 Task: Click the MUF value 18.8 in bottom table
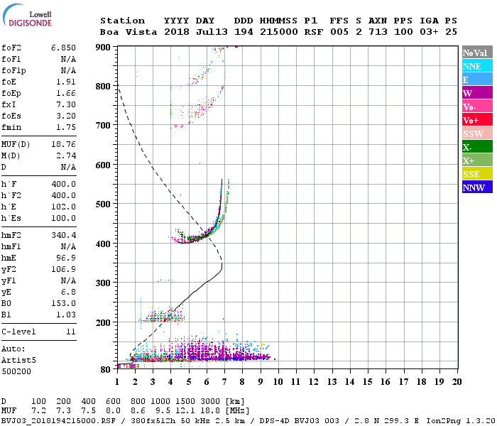pos(210,411)
